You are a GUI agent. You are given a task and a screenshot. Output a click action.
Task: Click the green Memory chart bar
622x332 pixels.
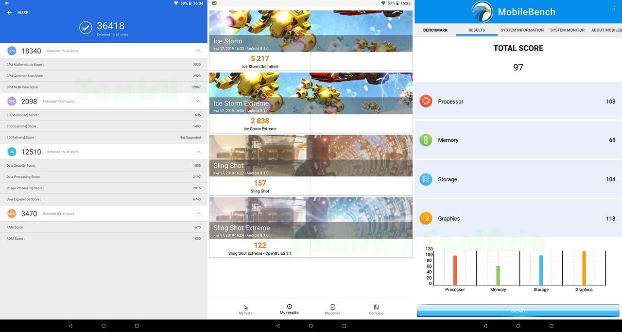click(x=498, y=276)
